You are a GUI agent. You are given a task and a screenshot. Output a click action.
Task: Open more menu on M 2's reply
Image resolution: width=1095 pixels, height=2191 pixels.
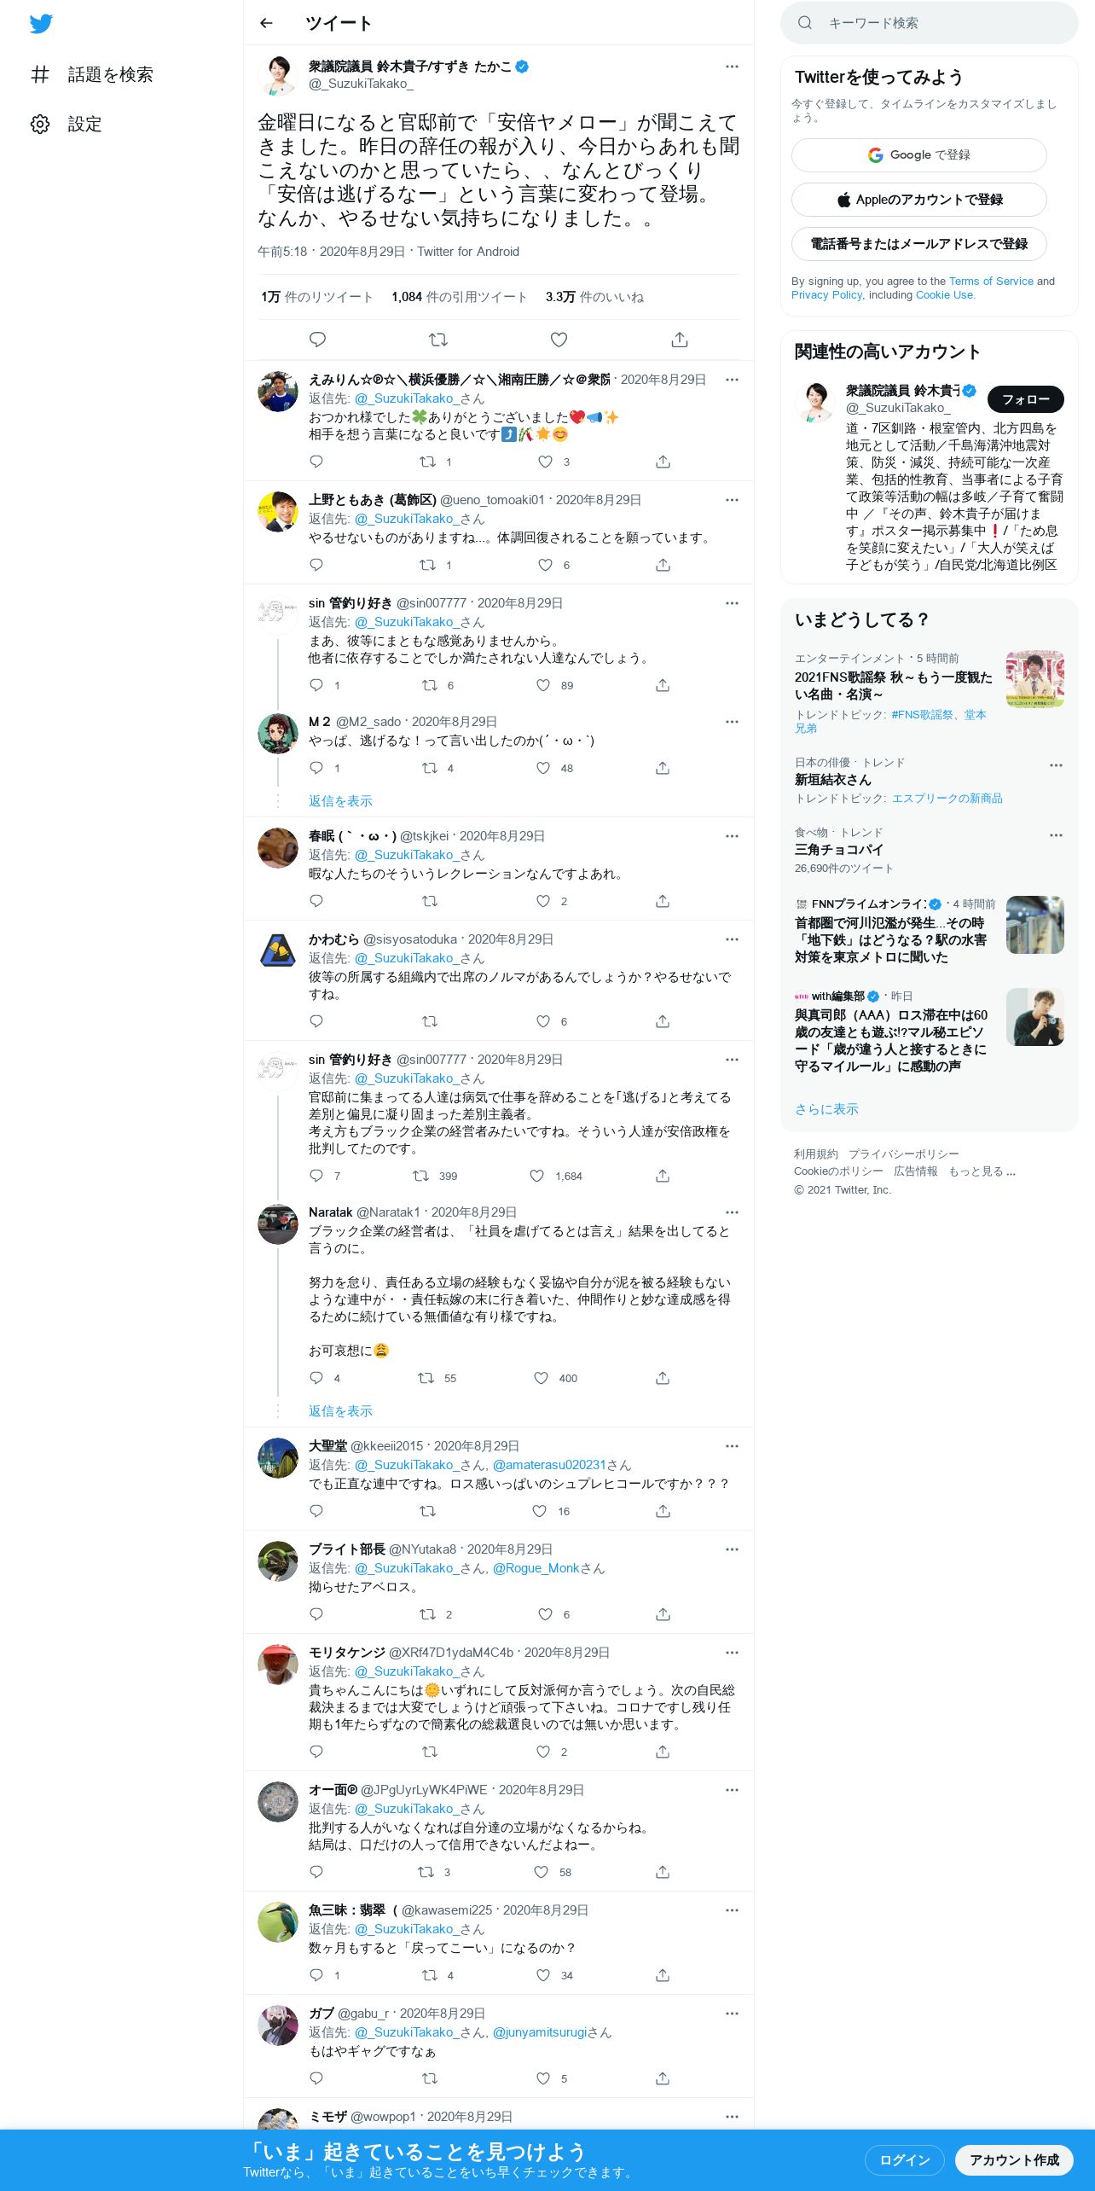click(732, 722)
